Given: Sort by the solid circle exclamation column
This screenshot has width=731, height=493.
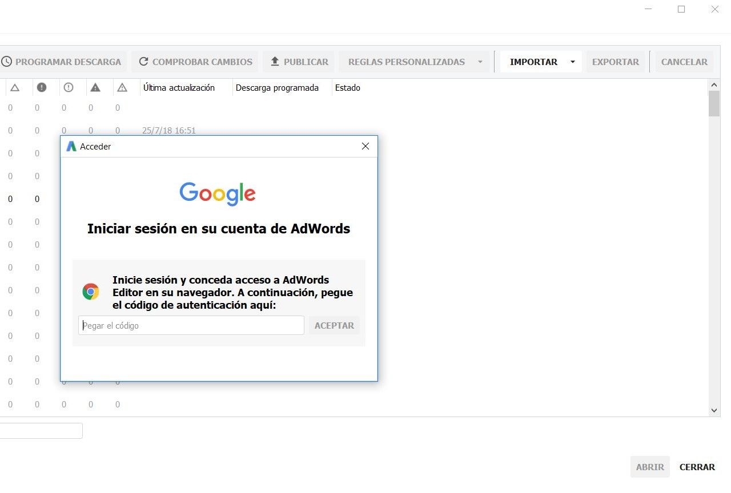Looking at the screenshot, I should [x=42, y=87].
